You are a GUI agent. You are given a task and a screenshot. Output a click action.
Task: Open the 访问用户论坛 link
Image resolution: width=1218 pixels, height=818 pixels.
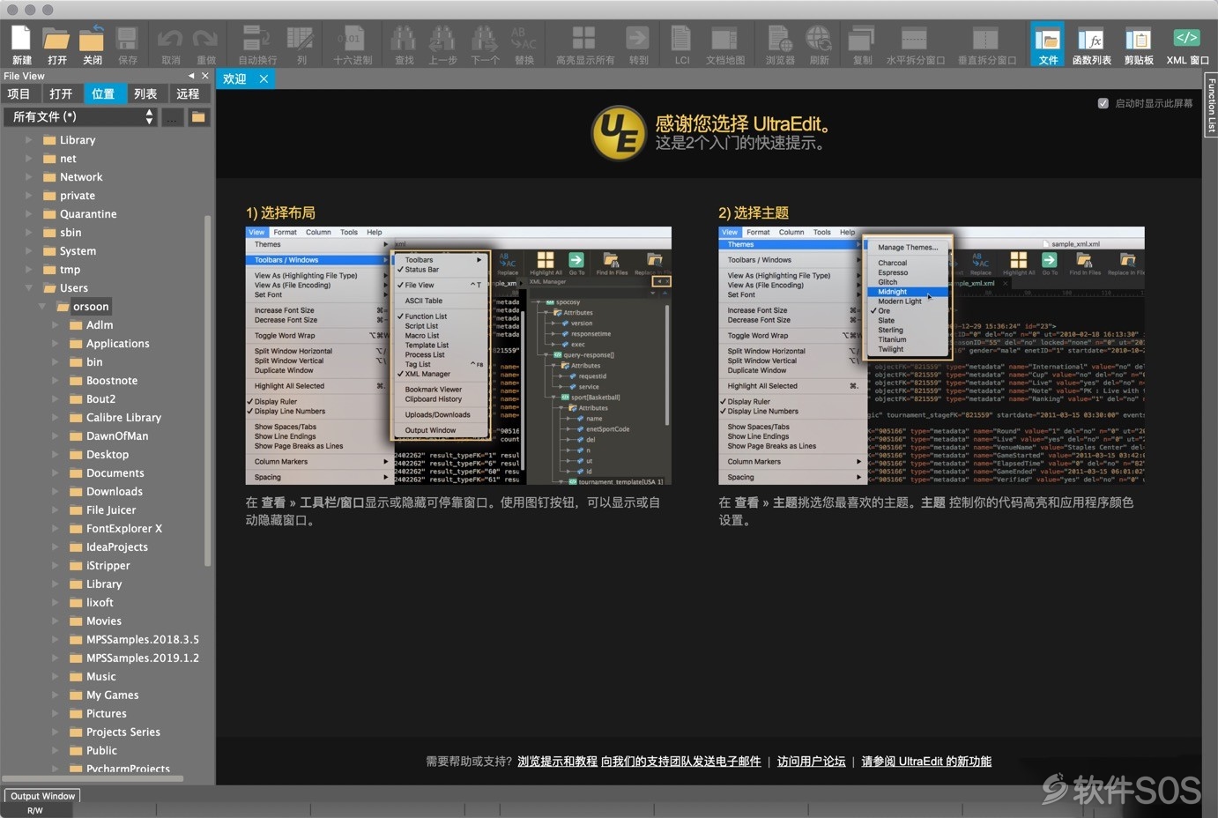pyautogui.click(x=811, y=761)
